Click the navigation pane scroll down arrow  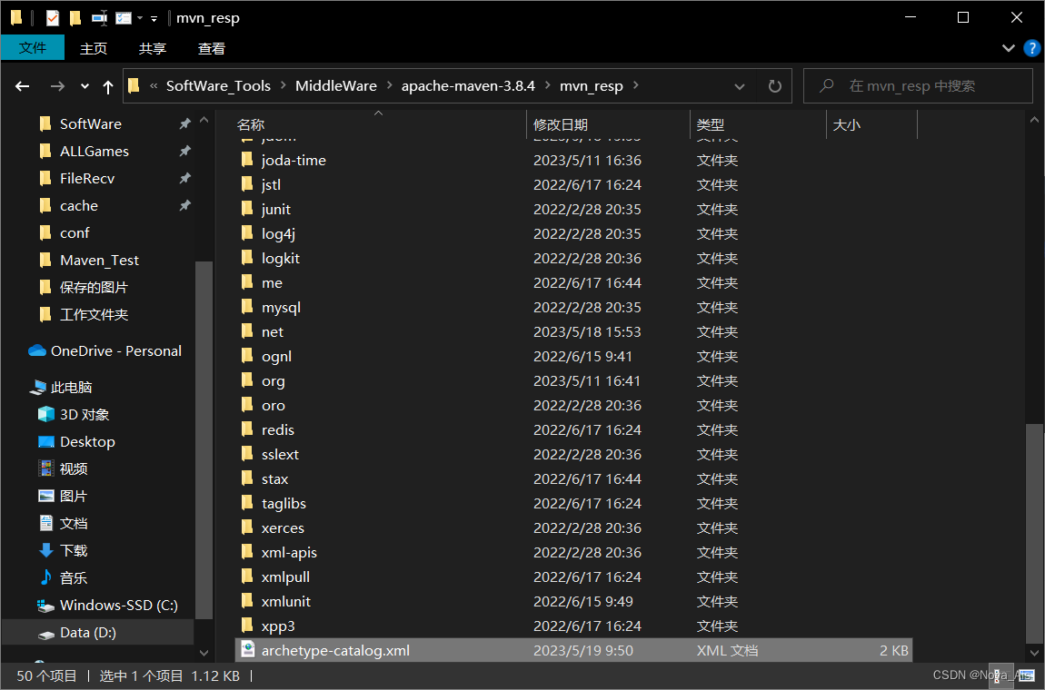(x=204, y=654)
